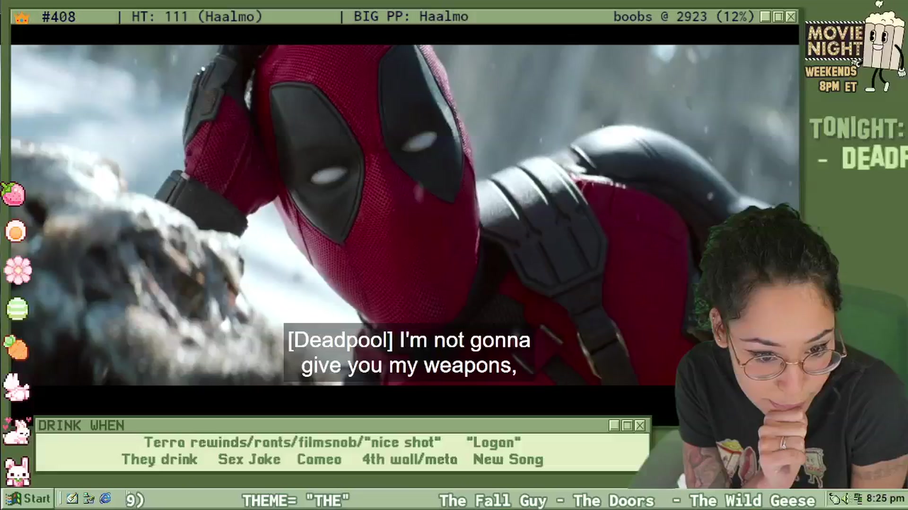908x510 pixels.
Task: Click the network connection tray icon
Action: [x=857, y=499]
